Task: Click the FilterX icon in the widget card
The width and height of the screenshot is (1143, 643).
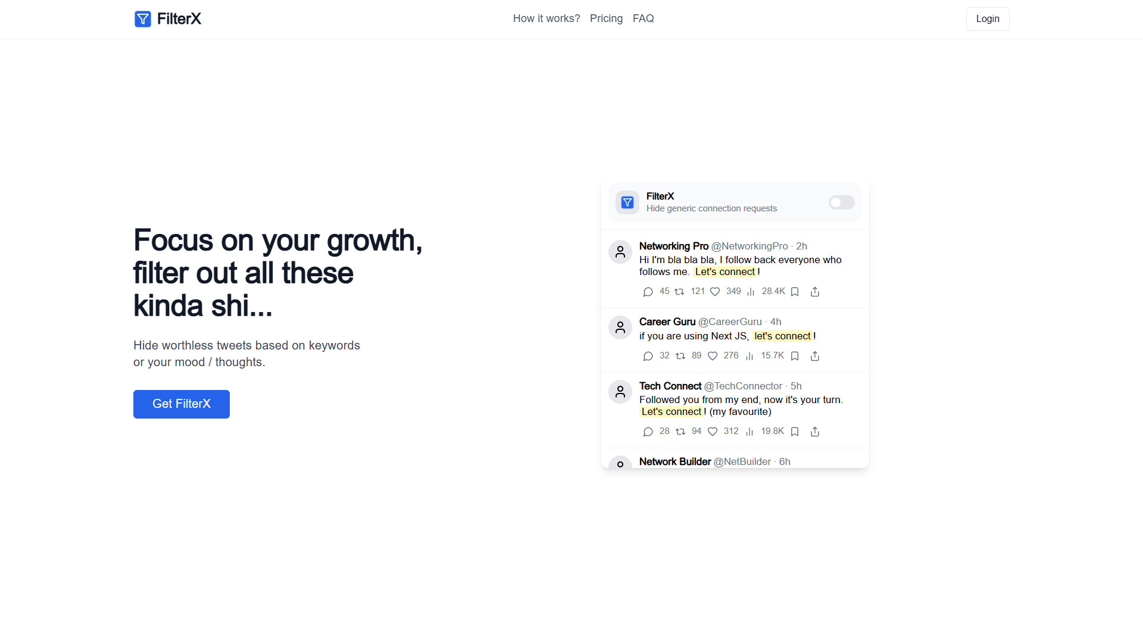Action: [x=627, y=202]
